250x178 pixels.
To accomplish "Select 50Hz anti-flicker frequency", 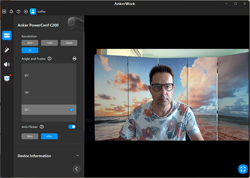I will [x=30, y=136].
